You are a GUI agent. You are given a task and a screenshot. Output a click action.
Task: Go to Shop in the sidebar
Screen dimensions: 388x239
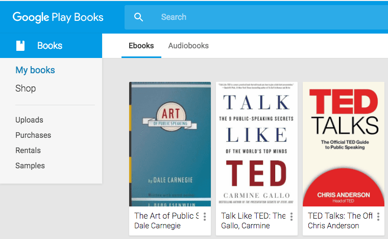[26, 88]
